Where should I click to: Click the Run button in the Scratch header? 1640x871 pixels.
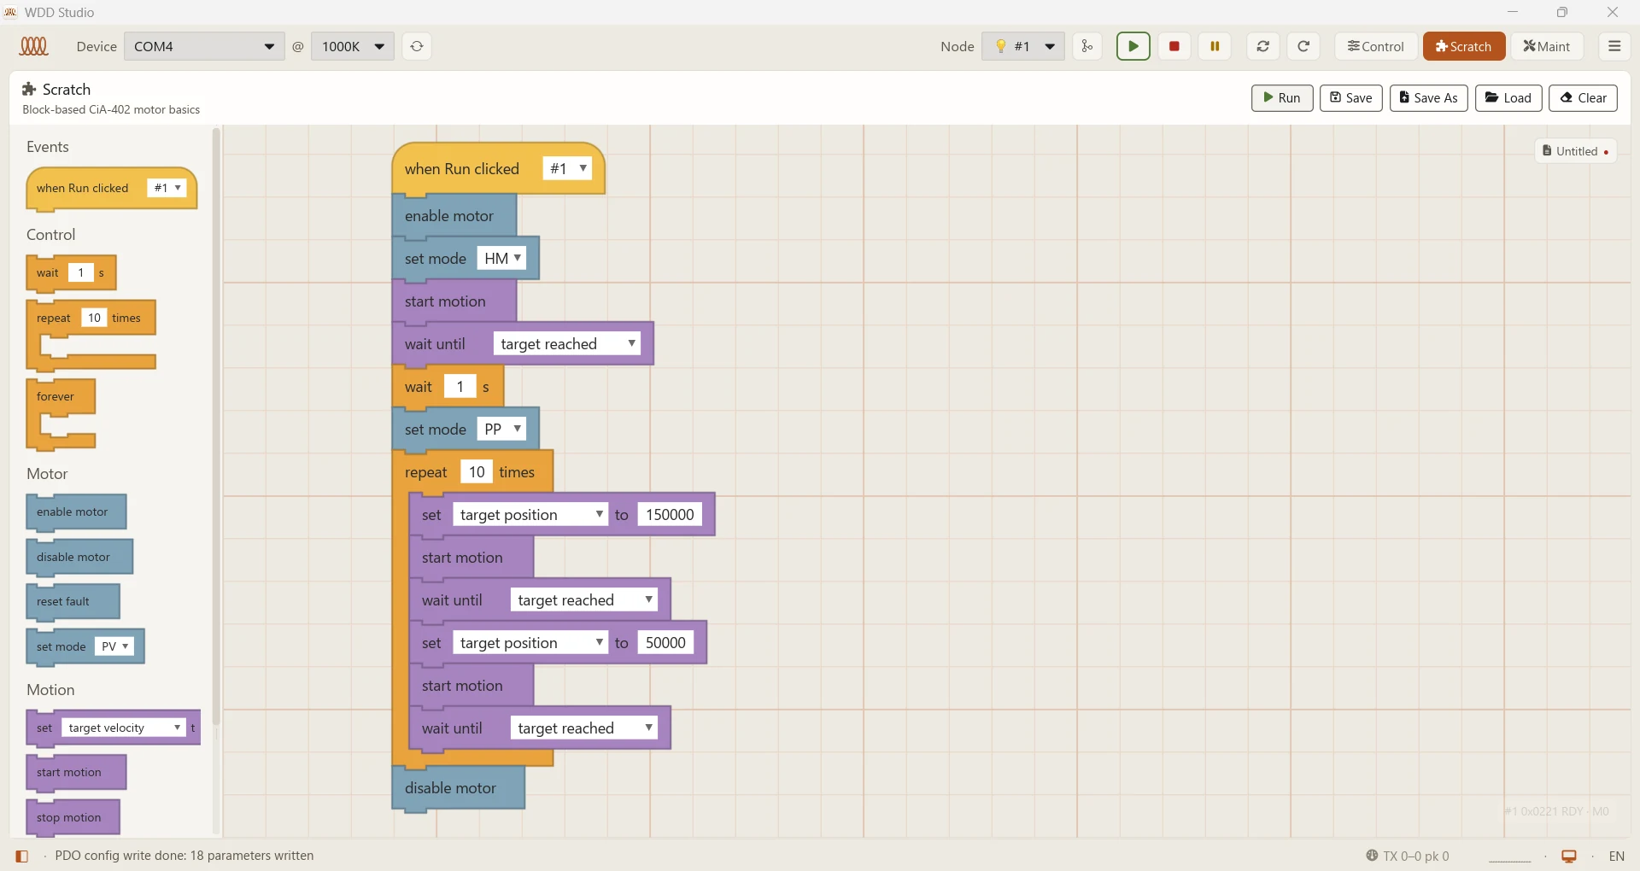pyautogui.click(x=1282, y=98)
